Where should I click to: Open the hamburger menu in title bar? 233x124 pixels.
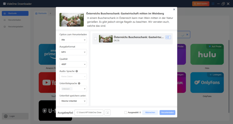click(x=213, y=4)
